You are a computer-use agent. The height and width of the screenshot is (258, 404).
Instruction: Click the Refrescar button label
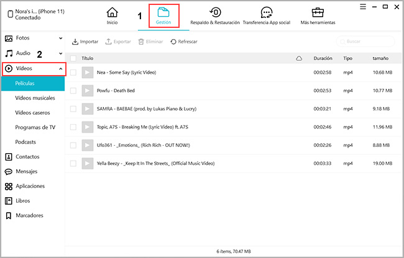point(188,42)
